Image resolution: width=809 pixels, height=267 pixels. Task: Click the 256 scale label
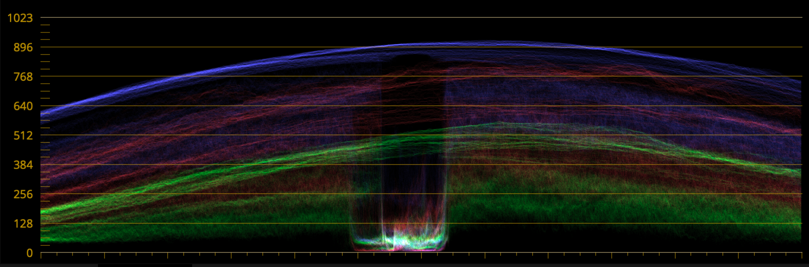click(x=23, y=194)
